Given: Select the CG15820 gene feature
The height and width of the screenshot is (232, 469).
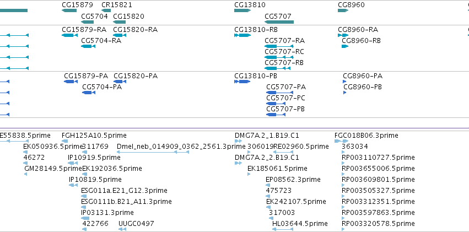Looking at the screenshot, I should click(120, 22).
